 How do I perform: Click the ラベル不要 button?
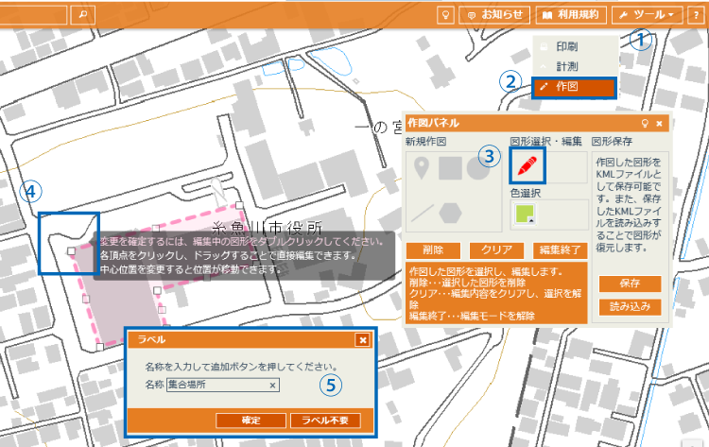pos(325,421)
